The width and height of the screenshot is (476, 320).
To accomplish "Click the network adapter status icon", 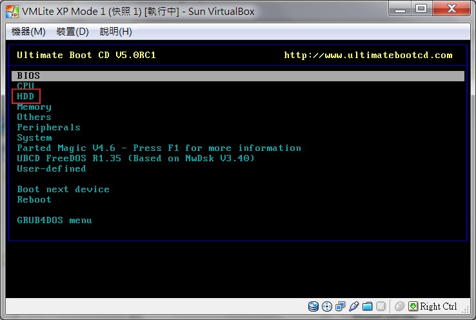I will (x=341, y=306).
